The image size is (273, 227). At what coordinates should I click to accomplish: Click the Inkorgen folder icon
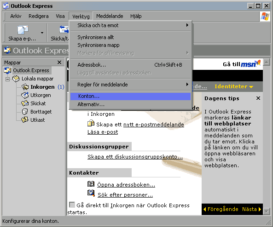(25, 87)
